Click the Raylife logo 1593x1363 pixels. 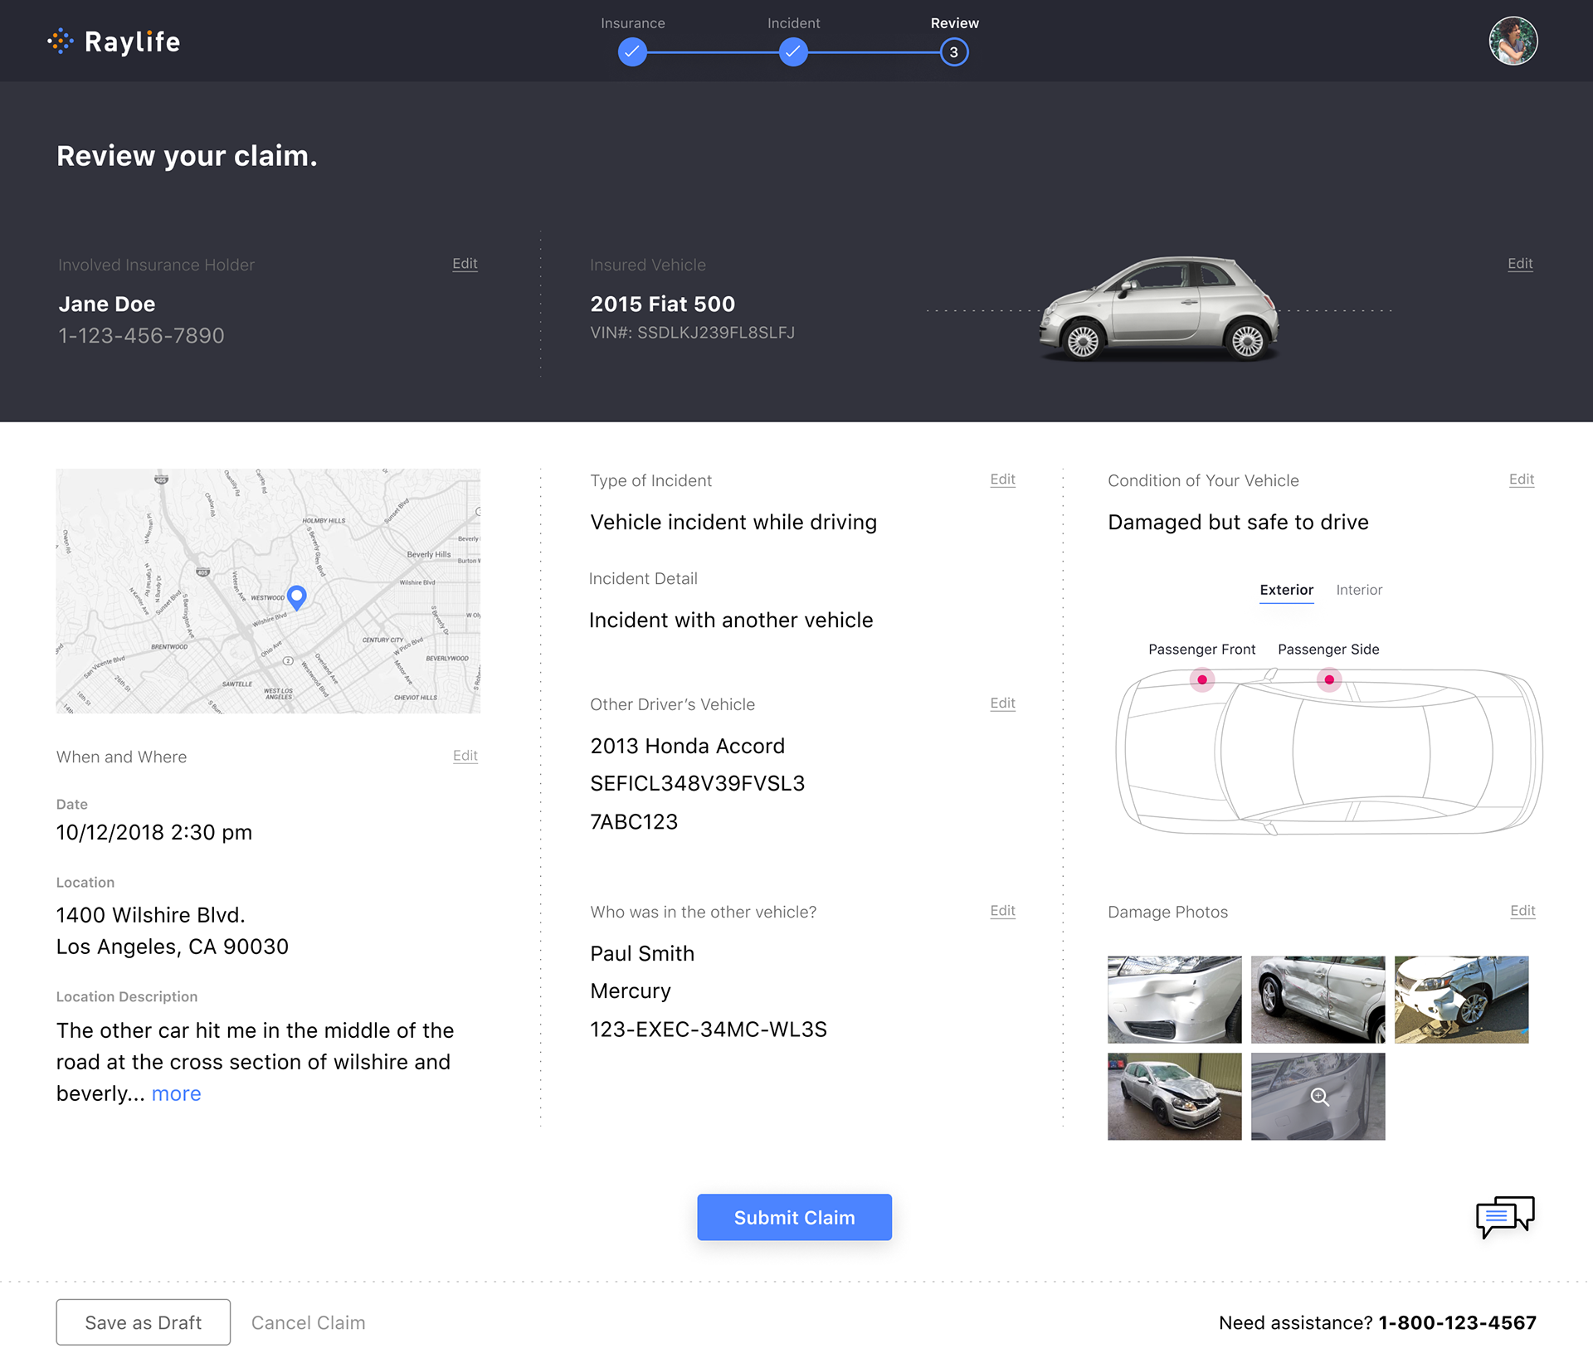[x=114, y=41]
